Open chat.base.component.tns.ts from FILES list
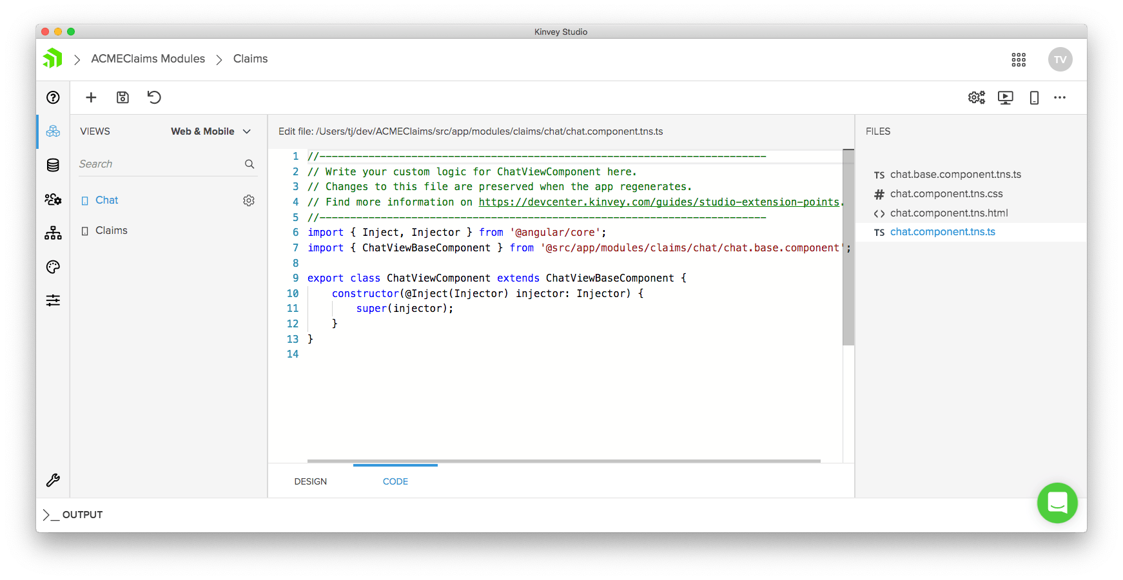The width and height of the screenshot is (1123, 580). point(955,174)
